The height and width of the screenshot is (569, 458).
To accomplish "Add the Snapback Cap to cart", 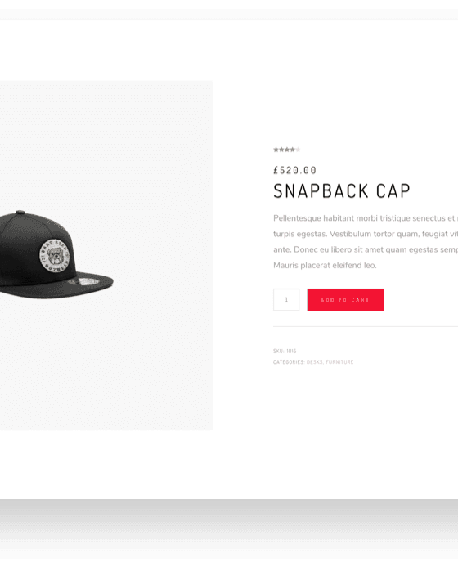I will point(345,300).
